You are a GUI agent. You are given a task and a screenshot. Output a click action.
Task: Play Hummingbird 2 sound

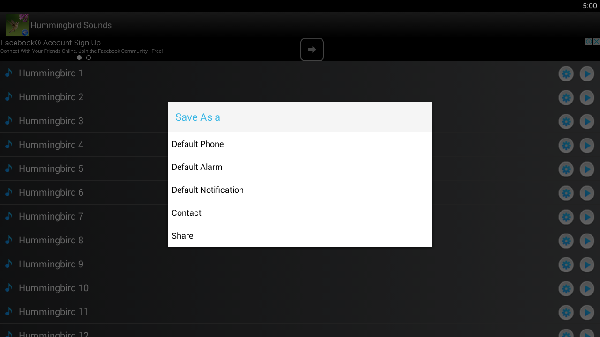click(x=587, y=97)
